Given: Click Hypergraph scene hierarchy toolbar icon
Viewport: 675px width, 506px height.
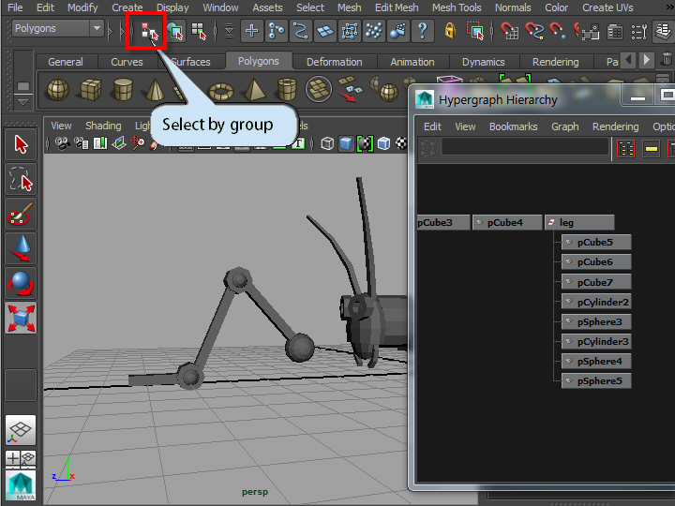Looking at the screenshot, I should click(x=626, y=149).
